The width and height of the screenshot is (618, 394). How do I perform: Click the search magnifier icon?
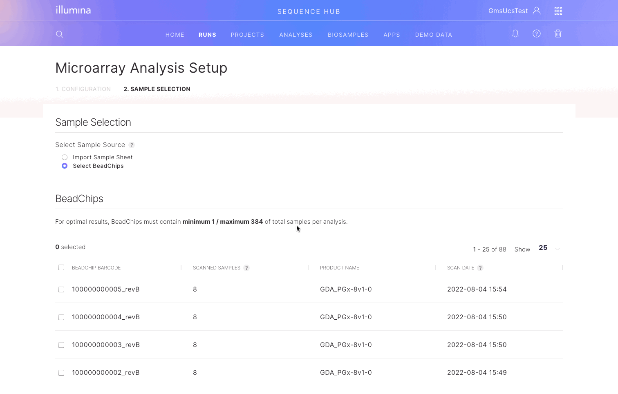[x=60, y=34]
